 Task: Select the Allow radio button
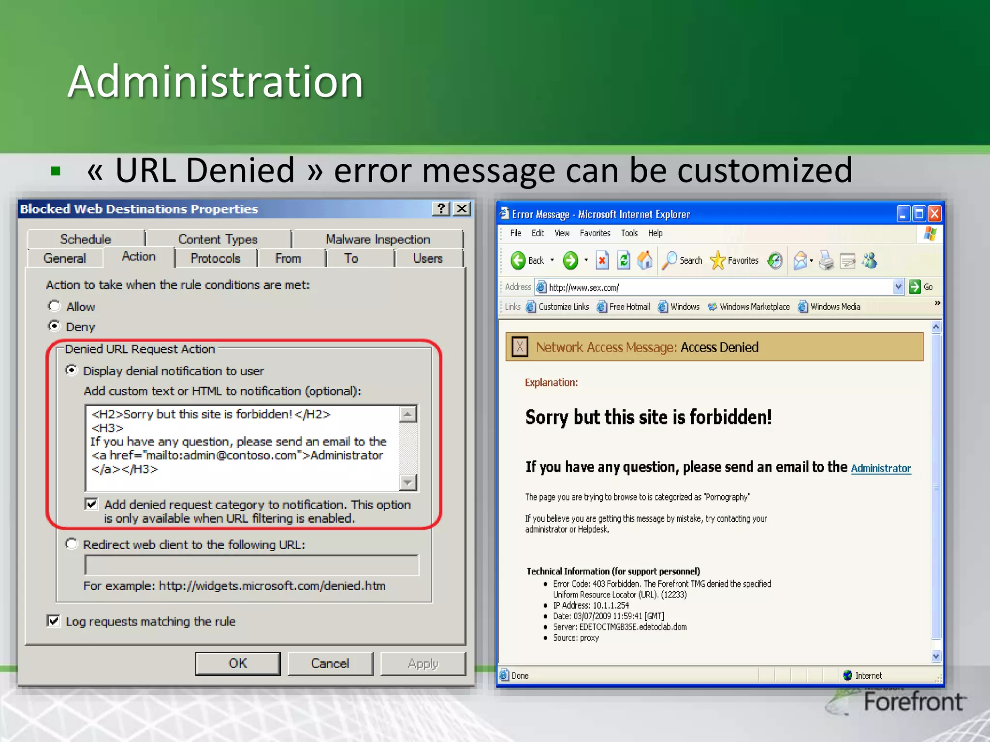pyautogui.click(x=54, y=306)
